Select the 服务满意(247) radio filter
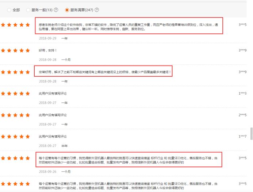The image size is (253, 192). click(67, 10)
